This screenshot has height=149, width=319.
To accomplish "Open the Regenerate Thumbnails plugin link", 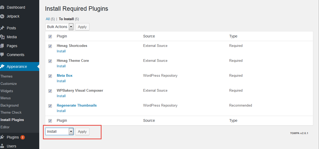I will click(77, 105).
